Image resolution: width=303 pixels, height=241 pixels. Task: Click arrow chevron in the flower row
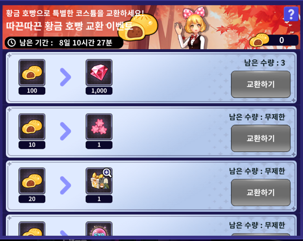click(x=66, y=131)
